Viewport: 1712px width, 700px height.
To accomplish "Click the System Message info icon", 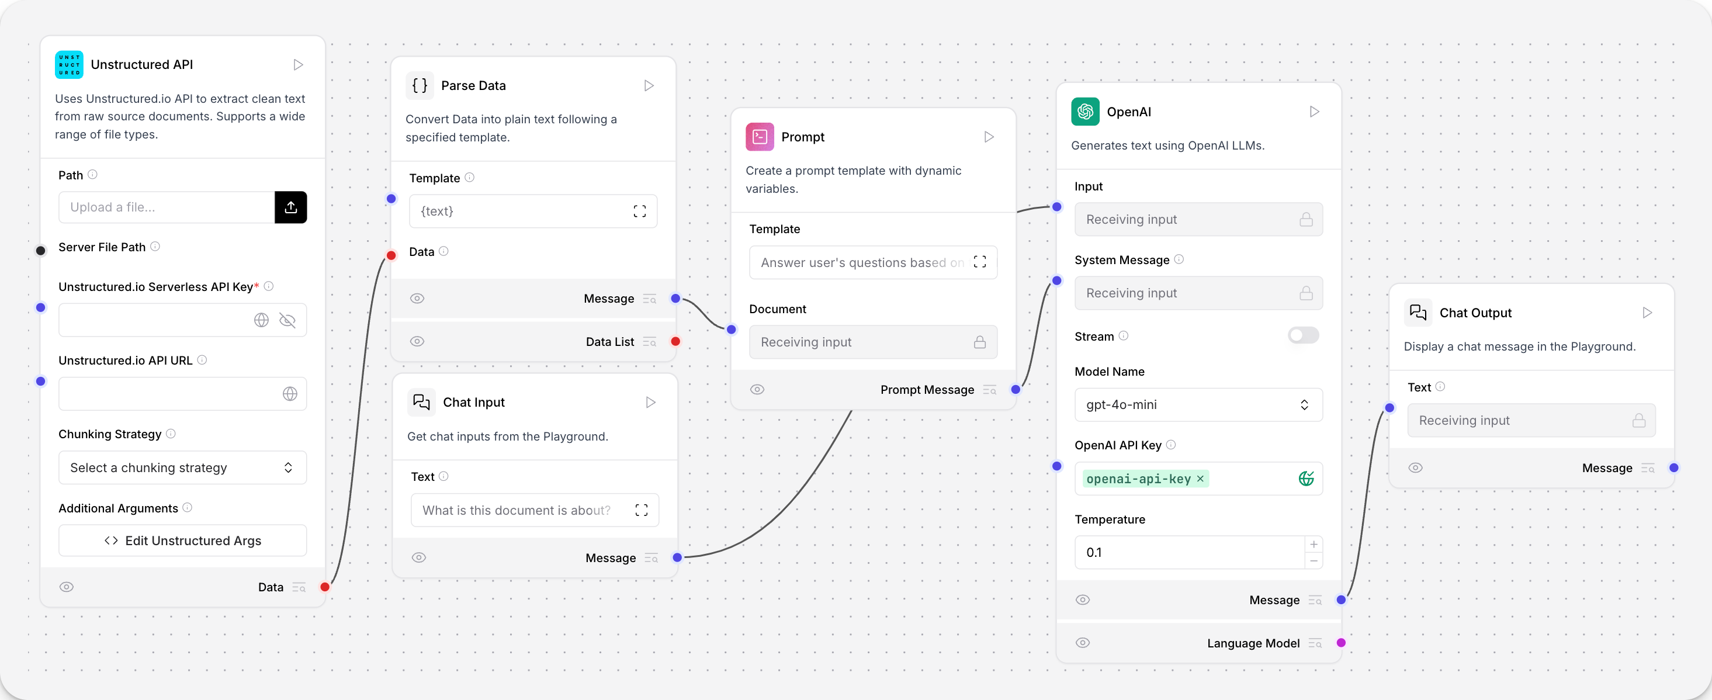I will pos(1179,259).
